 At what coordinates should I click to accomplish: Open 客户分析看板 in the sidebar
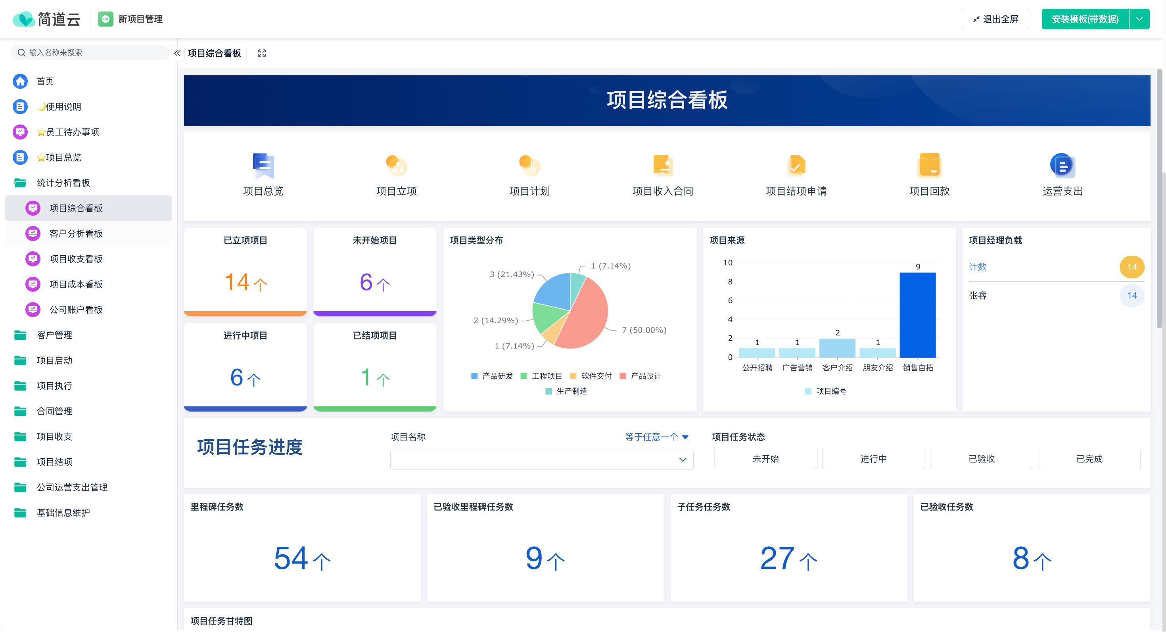coord(76,234)
